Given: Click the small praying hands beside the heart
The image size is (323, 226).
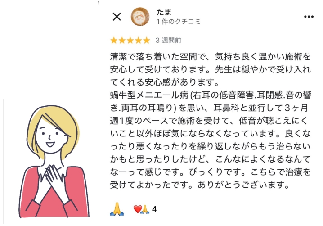Looking at the screenshot, I should click(145, 209).
